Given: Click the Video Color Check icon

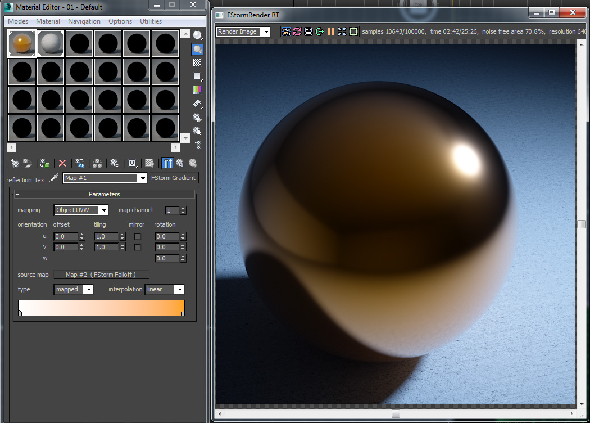Looking at the screenshot, I should [197, 90].
